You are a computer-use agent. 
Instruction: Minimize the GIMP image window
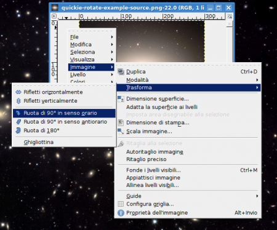(x=210, y=8)
